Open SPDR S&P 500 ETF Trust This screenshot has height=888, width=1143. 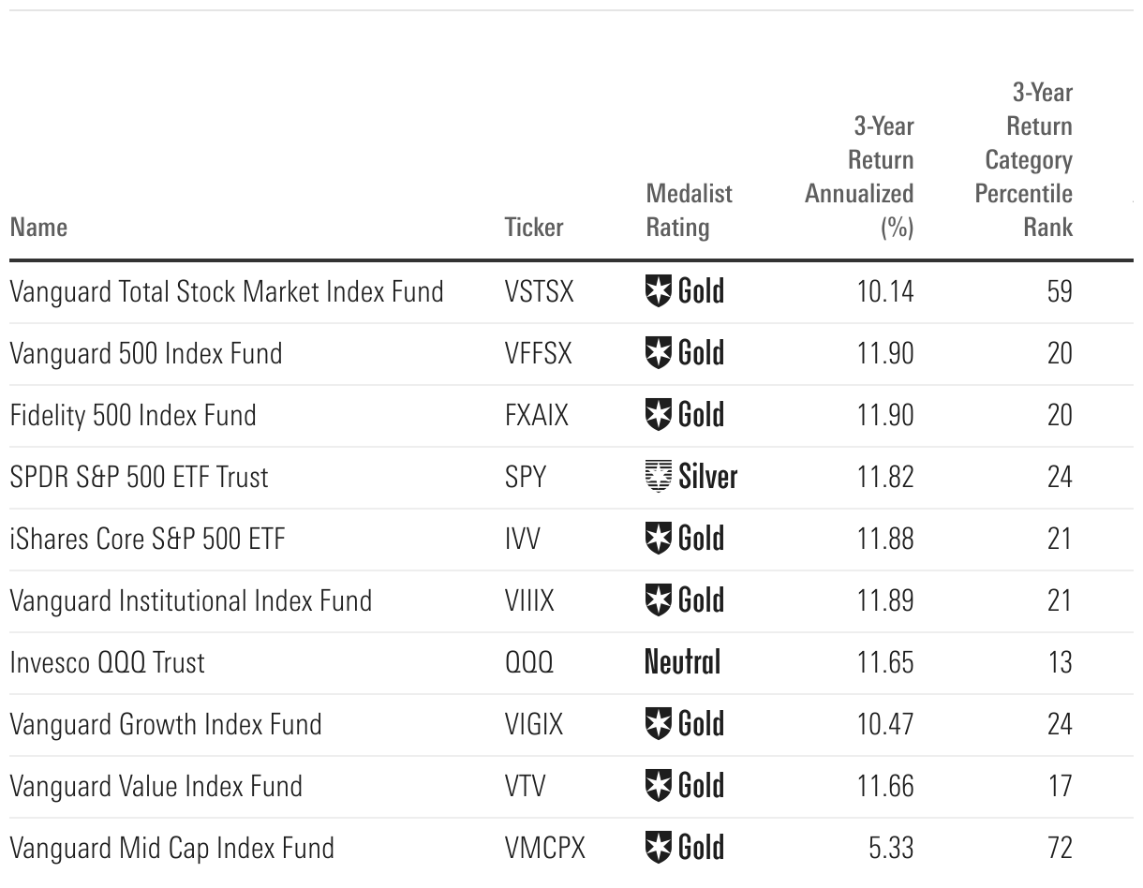click(x=139, y=477)
